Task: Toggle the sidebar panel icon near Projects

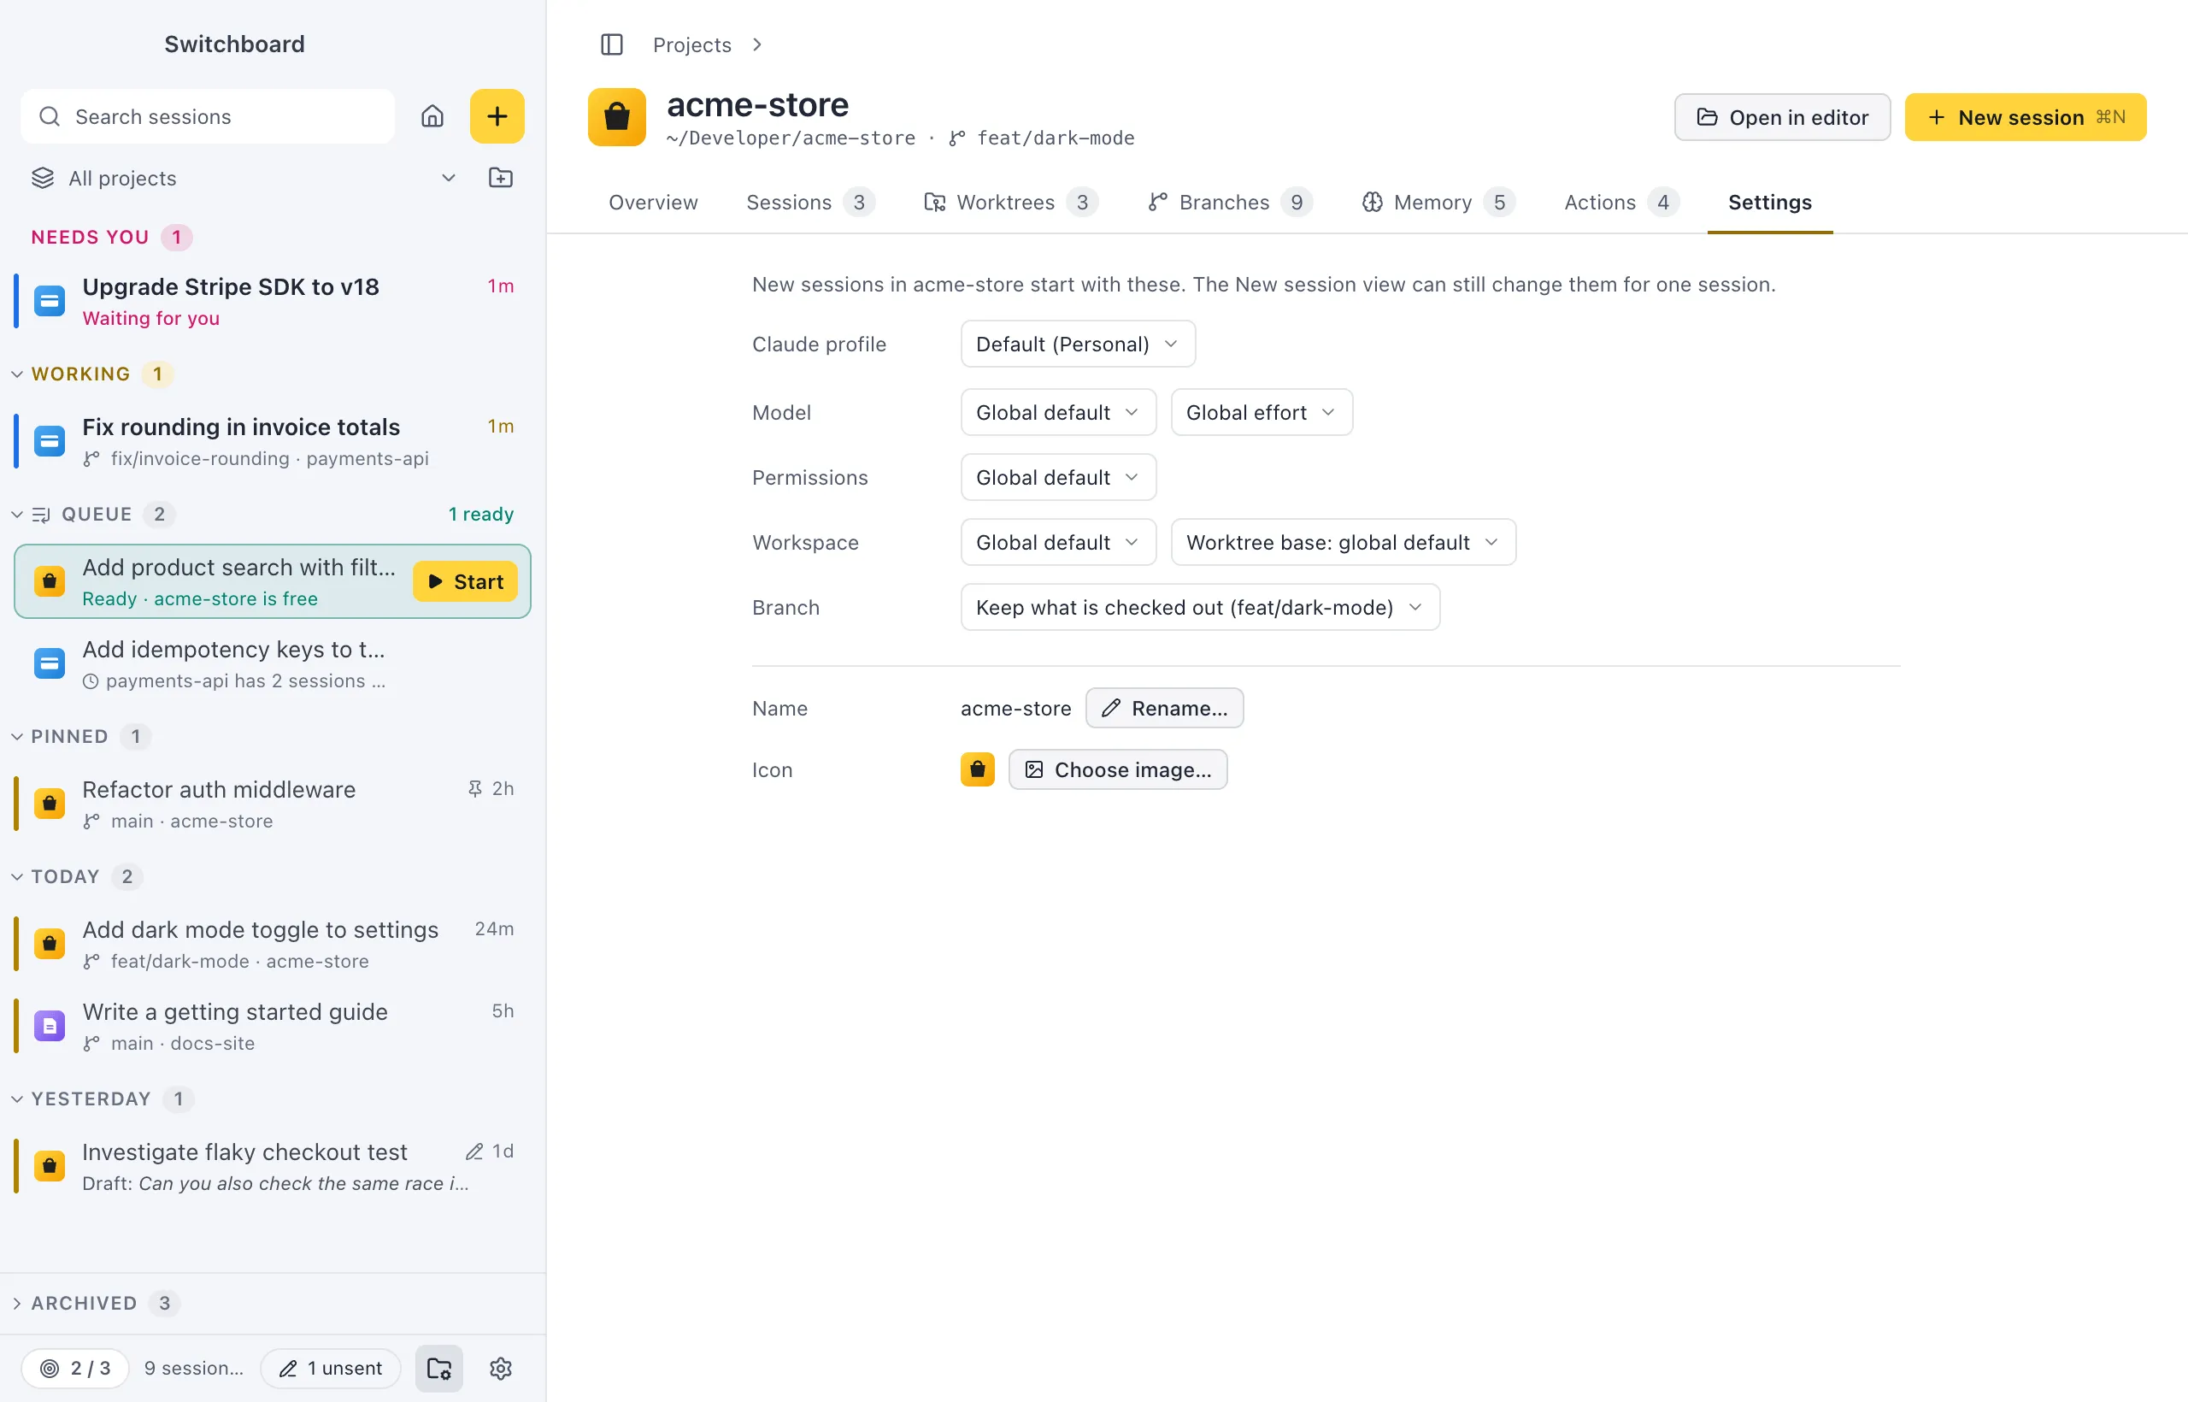Action: (x=612, y=44)
